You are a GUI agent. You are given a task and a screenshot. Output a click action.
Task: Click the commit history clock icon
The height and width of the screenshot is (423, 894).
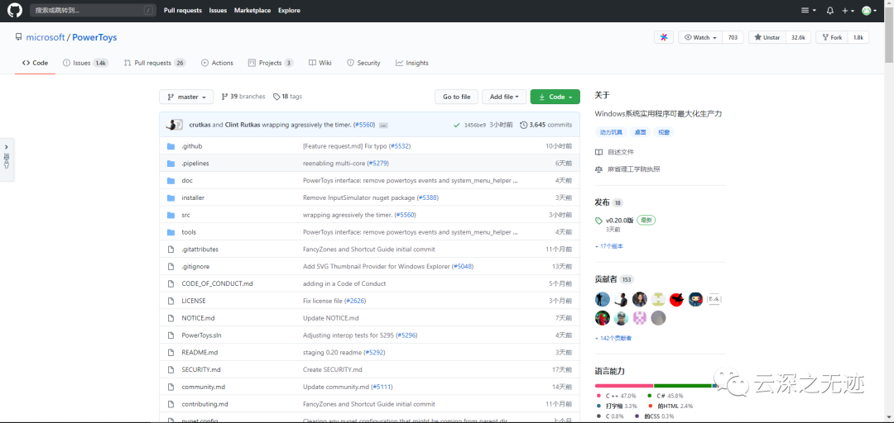[523, 125]
